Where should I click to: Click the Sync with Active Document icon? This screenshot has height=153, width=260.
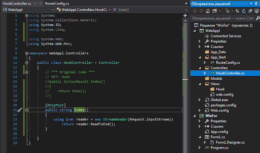pyautogui.click(x=237, y=11)
